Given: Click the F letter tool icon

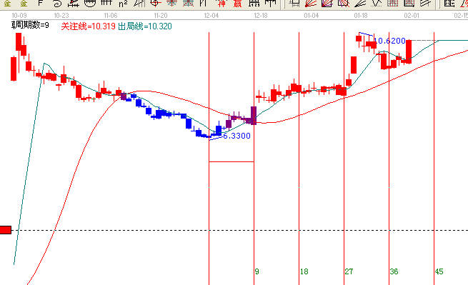Looking at the screenshot, I should [x=41, y=4].
